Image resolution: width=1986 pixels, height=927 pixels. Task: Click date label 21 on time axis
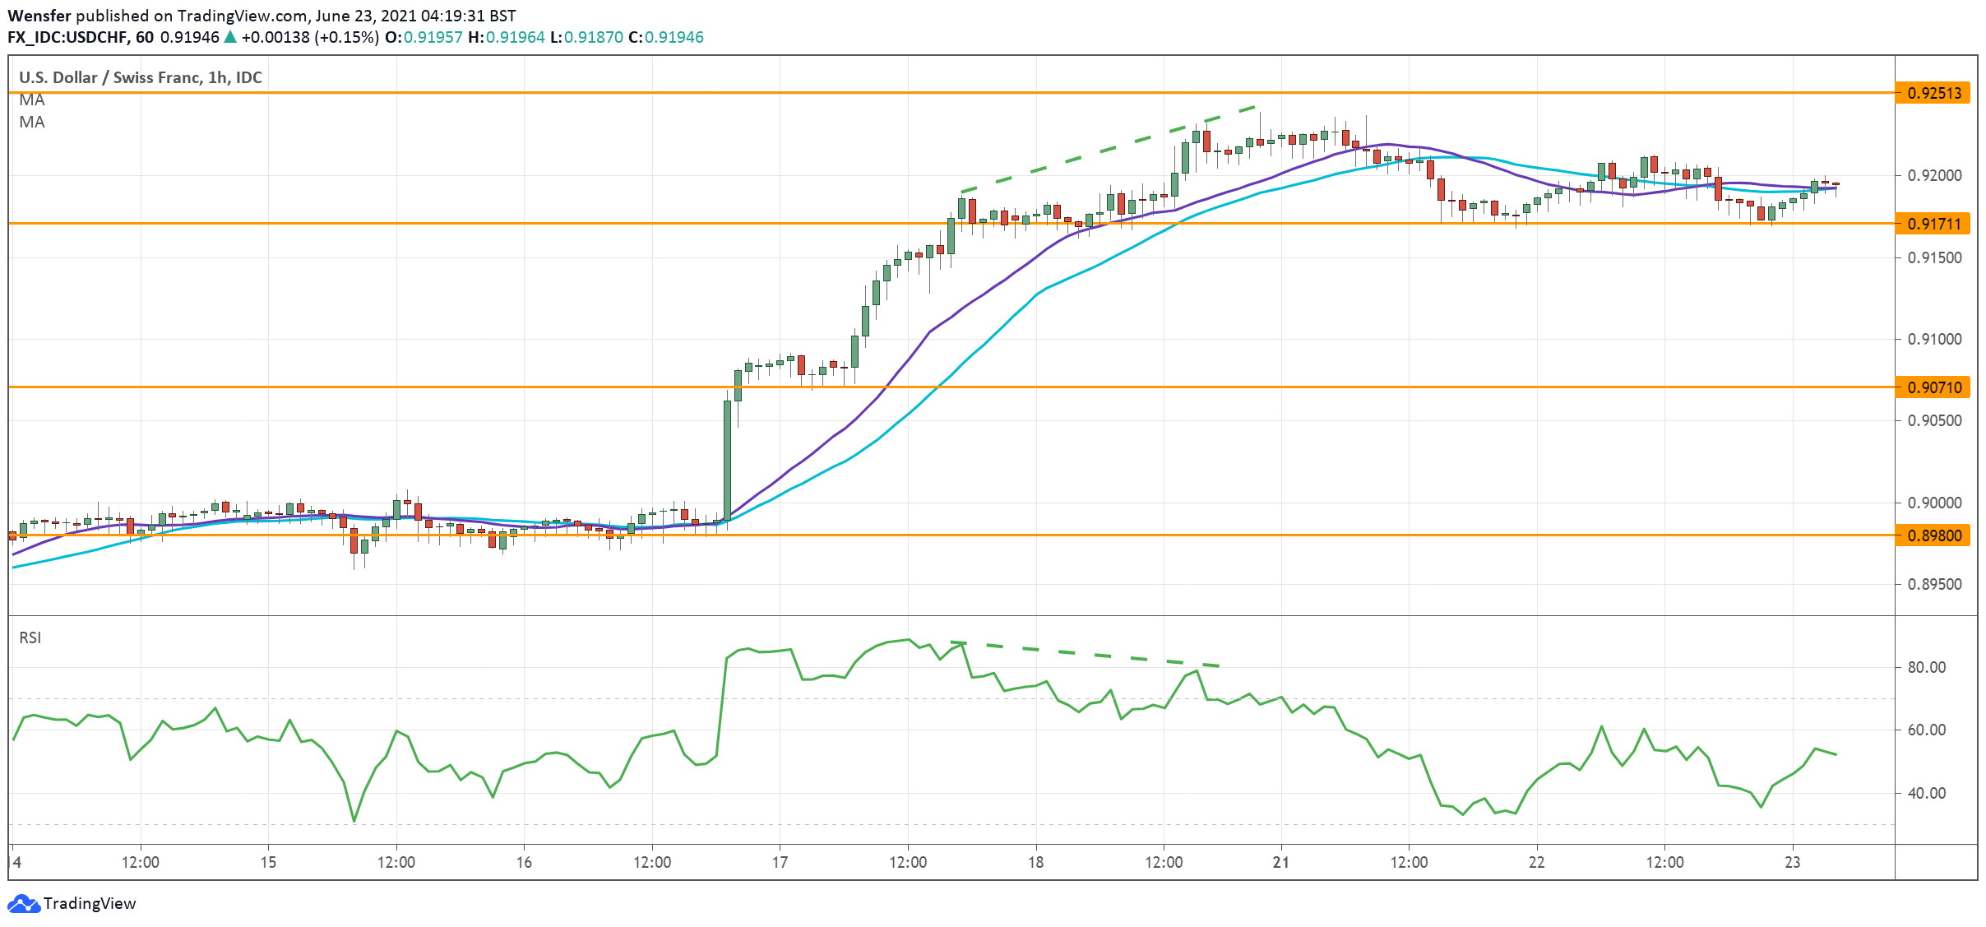[x=1280, y=862]
